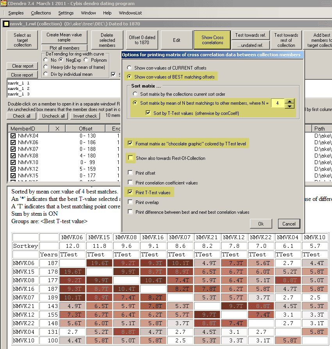Toggle Sort by T-Test values checkbox
Viewport: 332px width, 349px height.
(x=148, y=113)
